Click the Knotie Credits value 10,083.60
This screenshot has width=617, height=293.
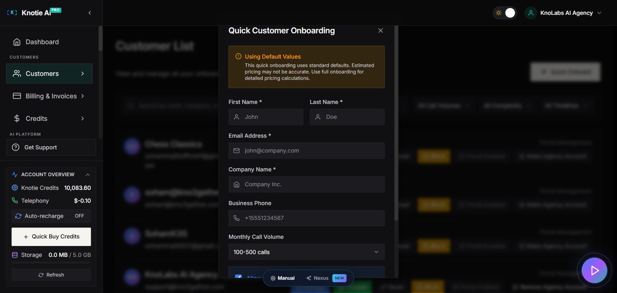click(x=78, y=188)
